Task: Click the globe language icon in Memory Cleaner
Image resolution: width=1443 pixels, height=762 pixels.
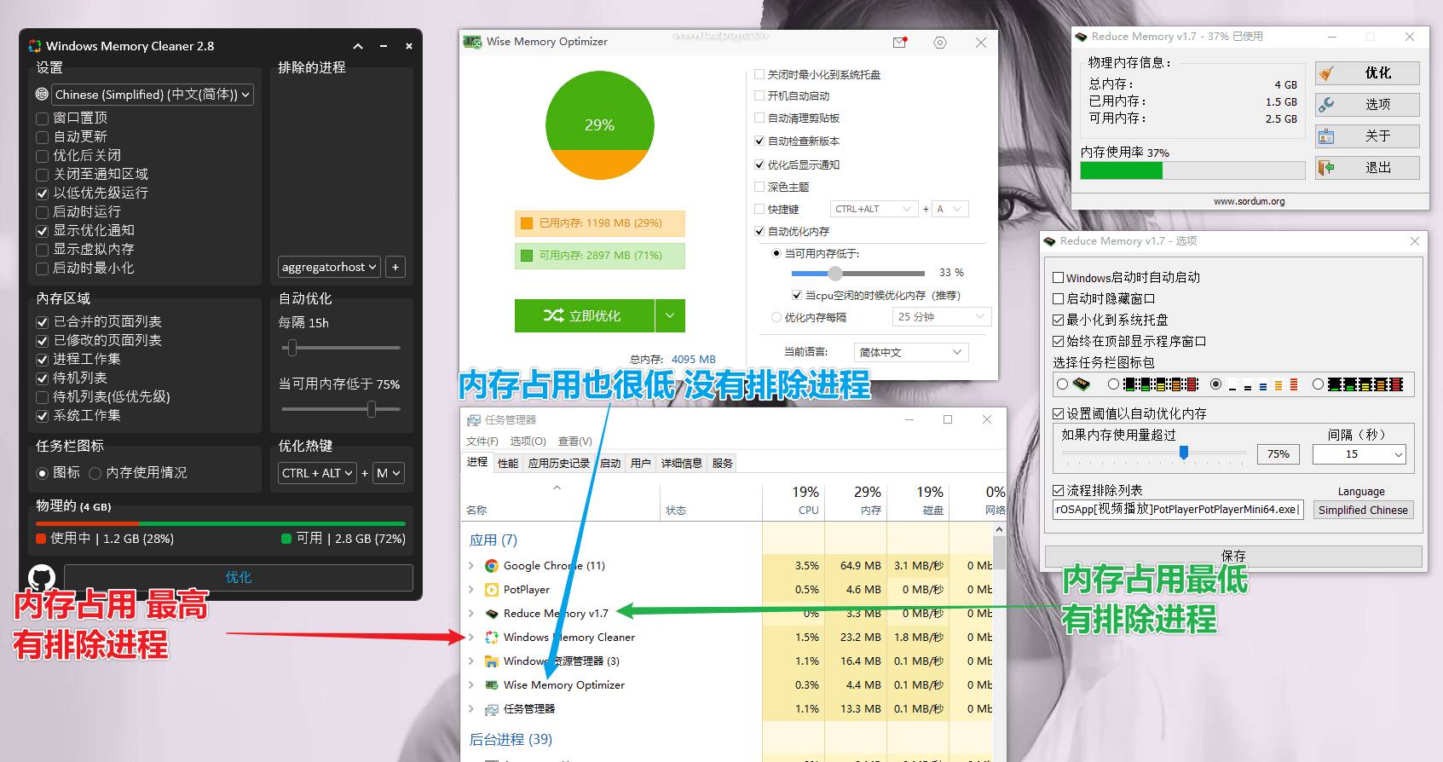Action: [x=43, y=95]
